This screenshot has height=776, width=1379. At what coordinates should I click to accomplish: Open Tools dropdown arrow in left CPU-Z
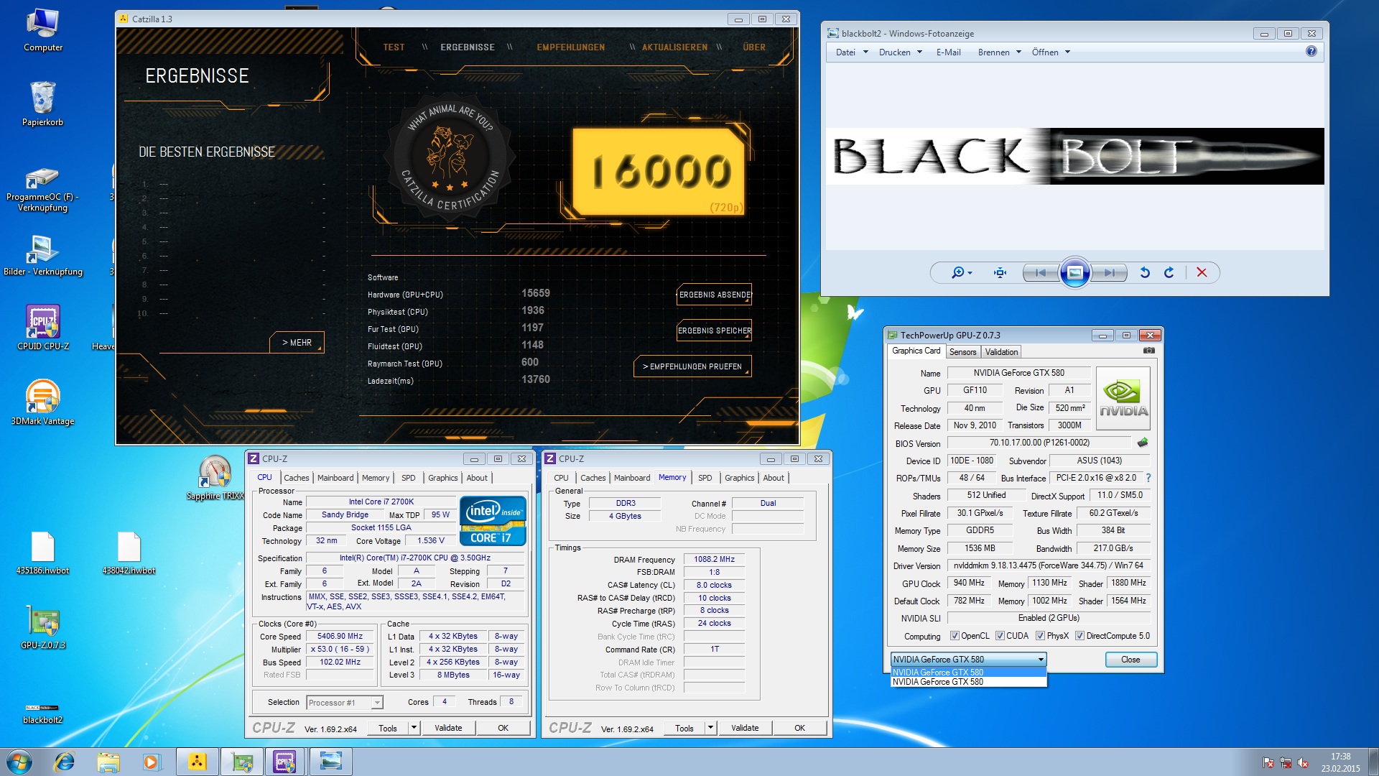[x=414, y=728]
